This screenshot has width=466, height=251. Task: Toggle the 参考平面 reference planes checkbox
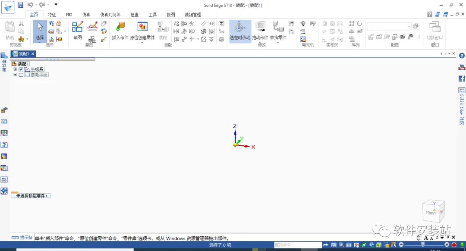21,75
